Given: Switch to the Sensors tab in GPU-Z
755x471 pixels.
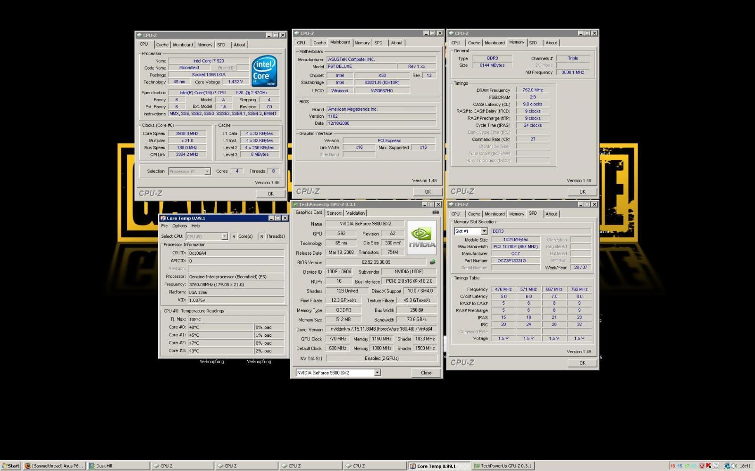Looking at the screenshot, I should coord(334,213).
